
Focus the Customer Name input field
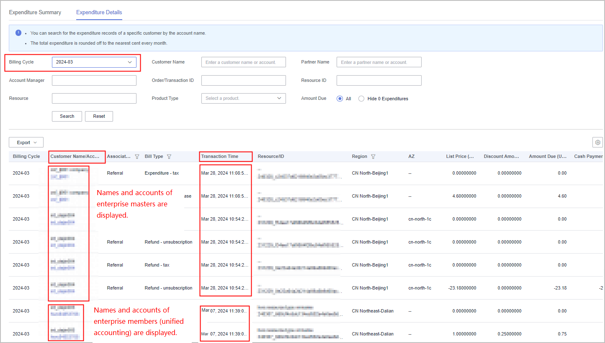[243, 62]
